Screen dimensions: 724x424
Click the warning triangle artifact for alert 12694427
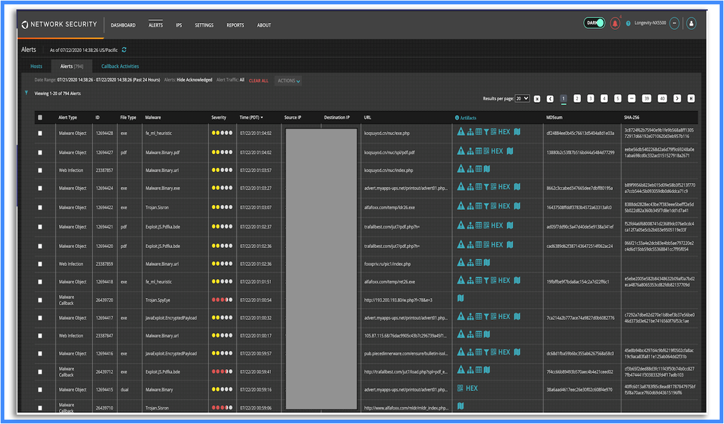point(461,151)
